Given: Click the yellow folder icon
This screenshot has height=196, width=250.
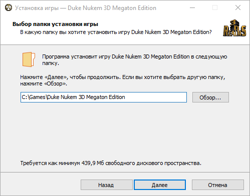Looking at the screenshot, I should [29, 59].
